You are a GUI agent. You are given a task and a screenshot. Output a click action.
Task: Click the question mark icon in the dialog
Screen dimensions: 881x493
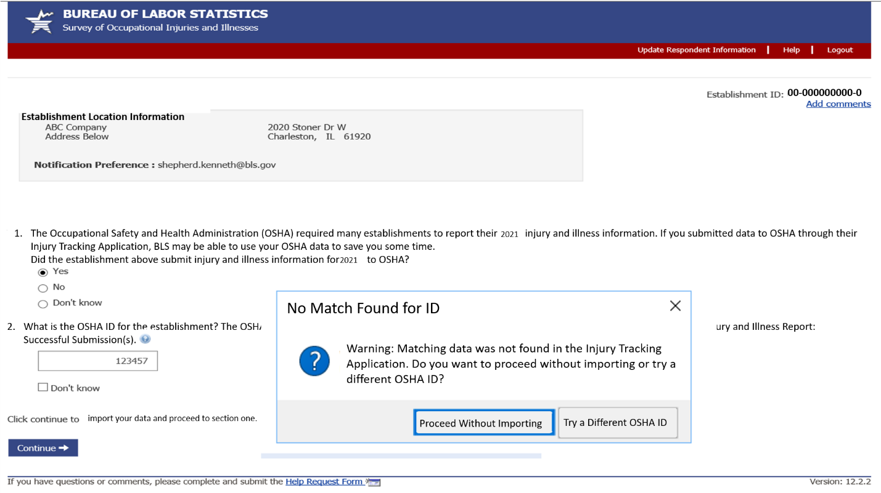314,361
